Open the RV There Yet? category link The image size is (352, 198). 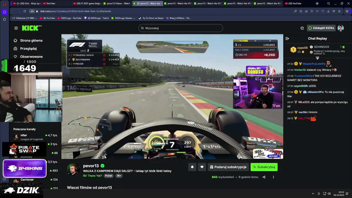point(92,176)
